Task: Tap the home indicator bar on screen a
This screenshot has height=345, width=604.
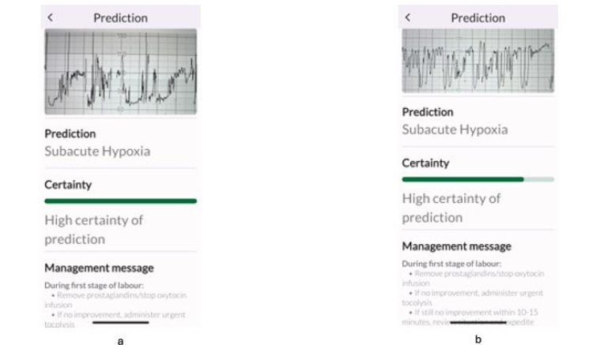Action: (x=120, y=322)
